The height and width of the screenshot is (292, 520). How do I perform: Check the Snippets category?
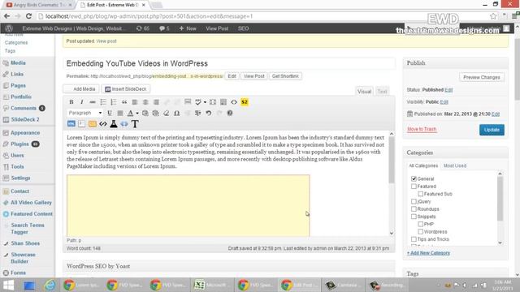[x=414, y=217]
